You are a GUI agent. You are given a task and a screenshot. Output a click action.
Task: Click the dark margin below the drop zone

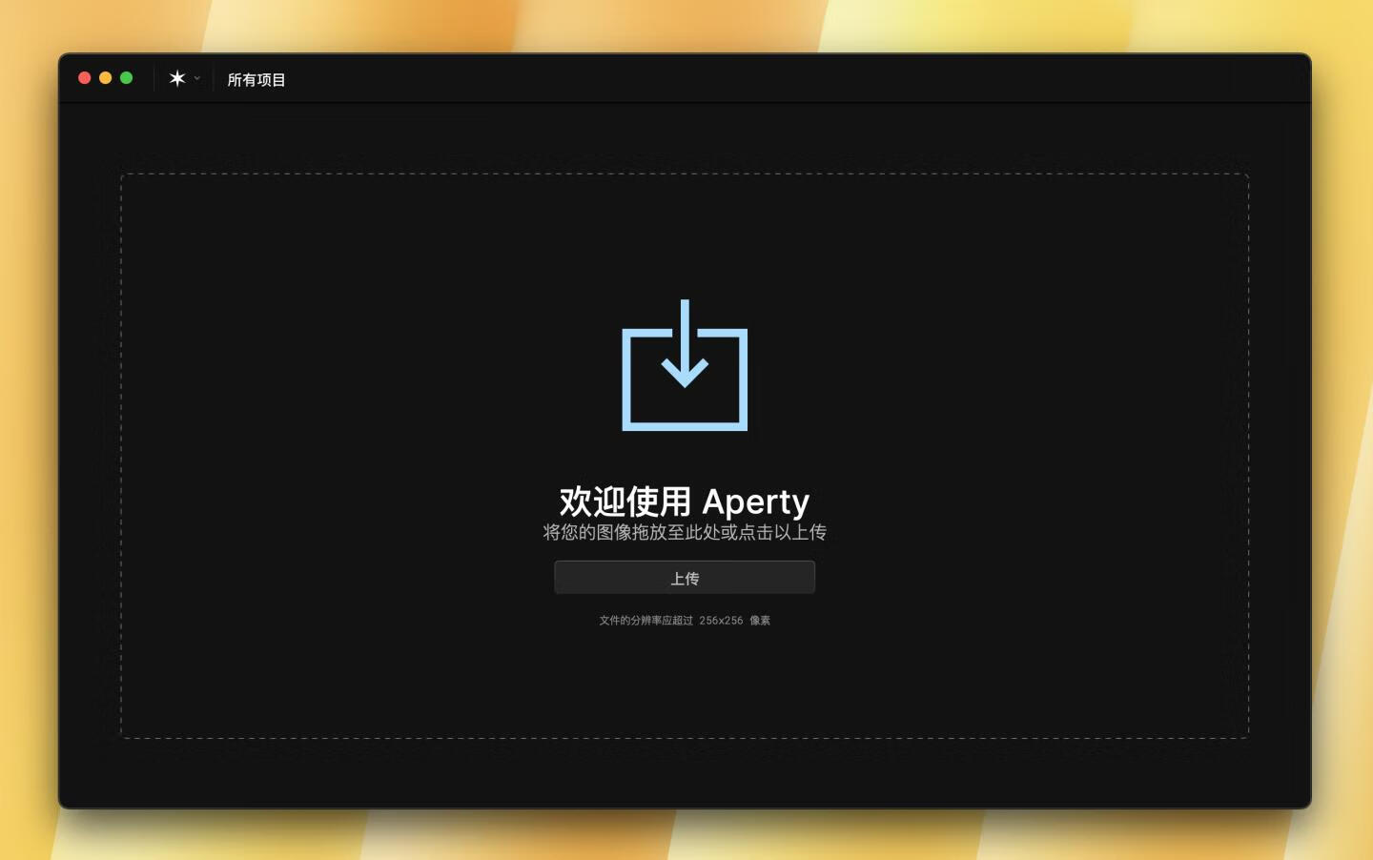(685, 772)
